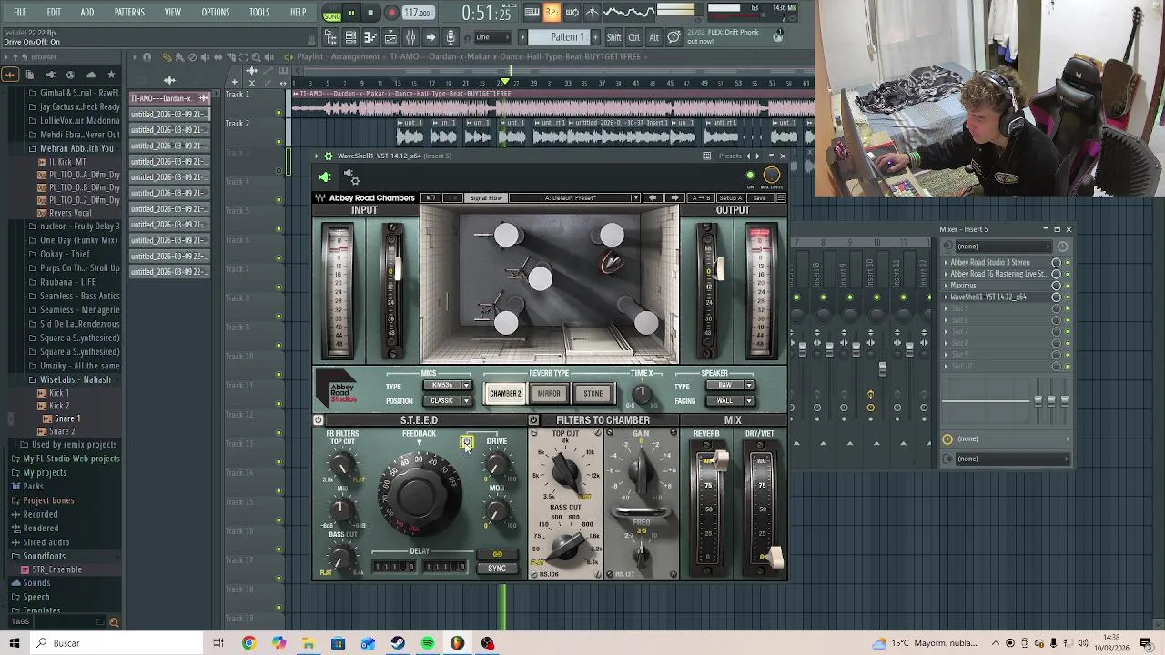Image resolution: width=1165 pixels, height=655 pixels.
Task: Click the Alt modifier button
Action: tap(653, 37)
